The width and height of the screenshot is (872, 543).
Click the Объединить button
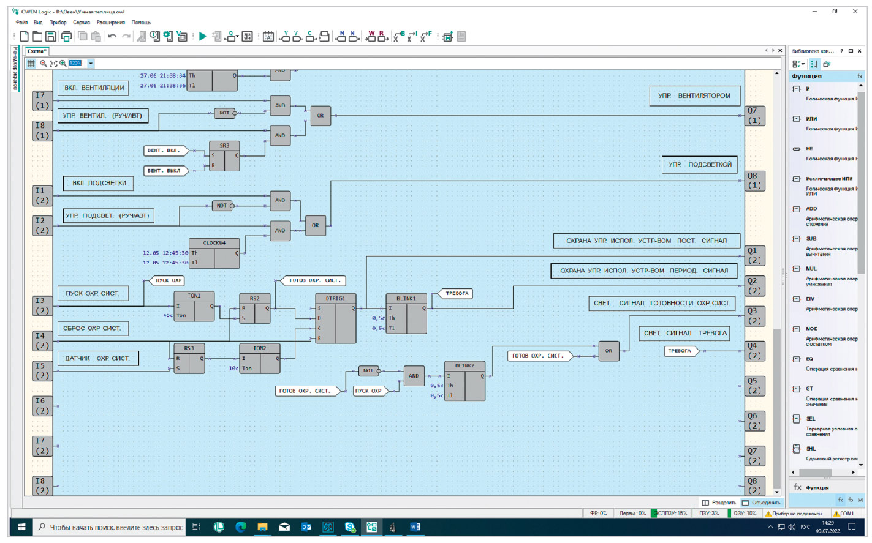tap(761, 503)
